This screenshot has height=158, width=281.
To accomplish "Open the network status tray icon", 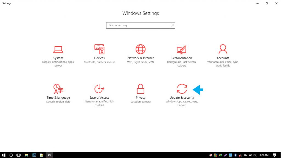I will [x=240, y=155].
